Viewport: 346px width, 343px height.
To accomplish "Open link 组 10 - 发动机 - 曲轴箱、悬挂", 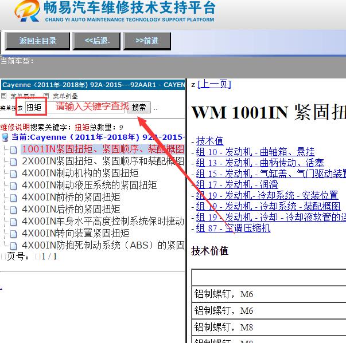I will click(255, 152).
